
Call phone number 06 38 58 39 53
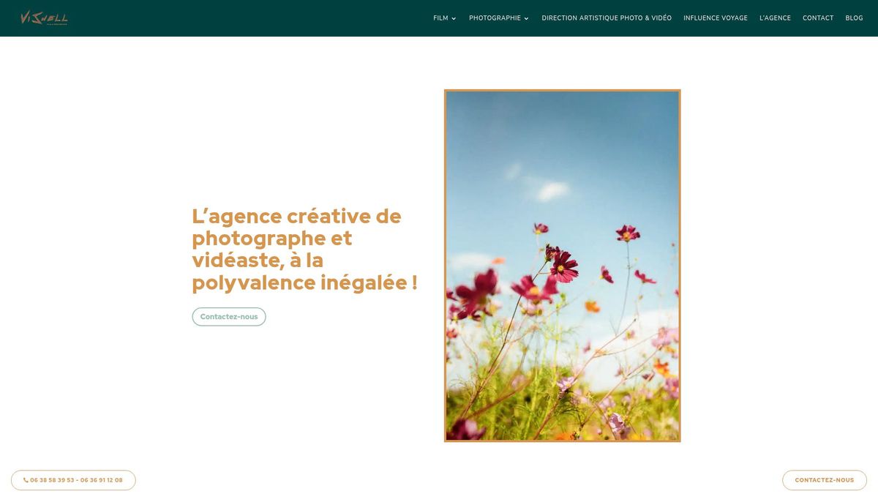[x=51, y=479]
